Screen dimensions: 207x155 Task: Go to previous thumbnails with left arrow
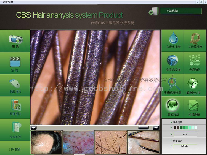coord(33,128)
